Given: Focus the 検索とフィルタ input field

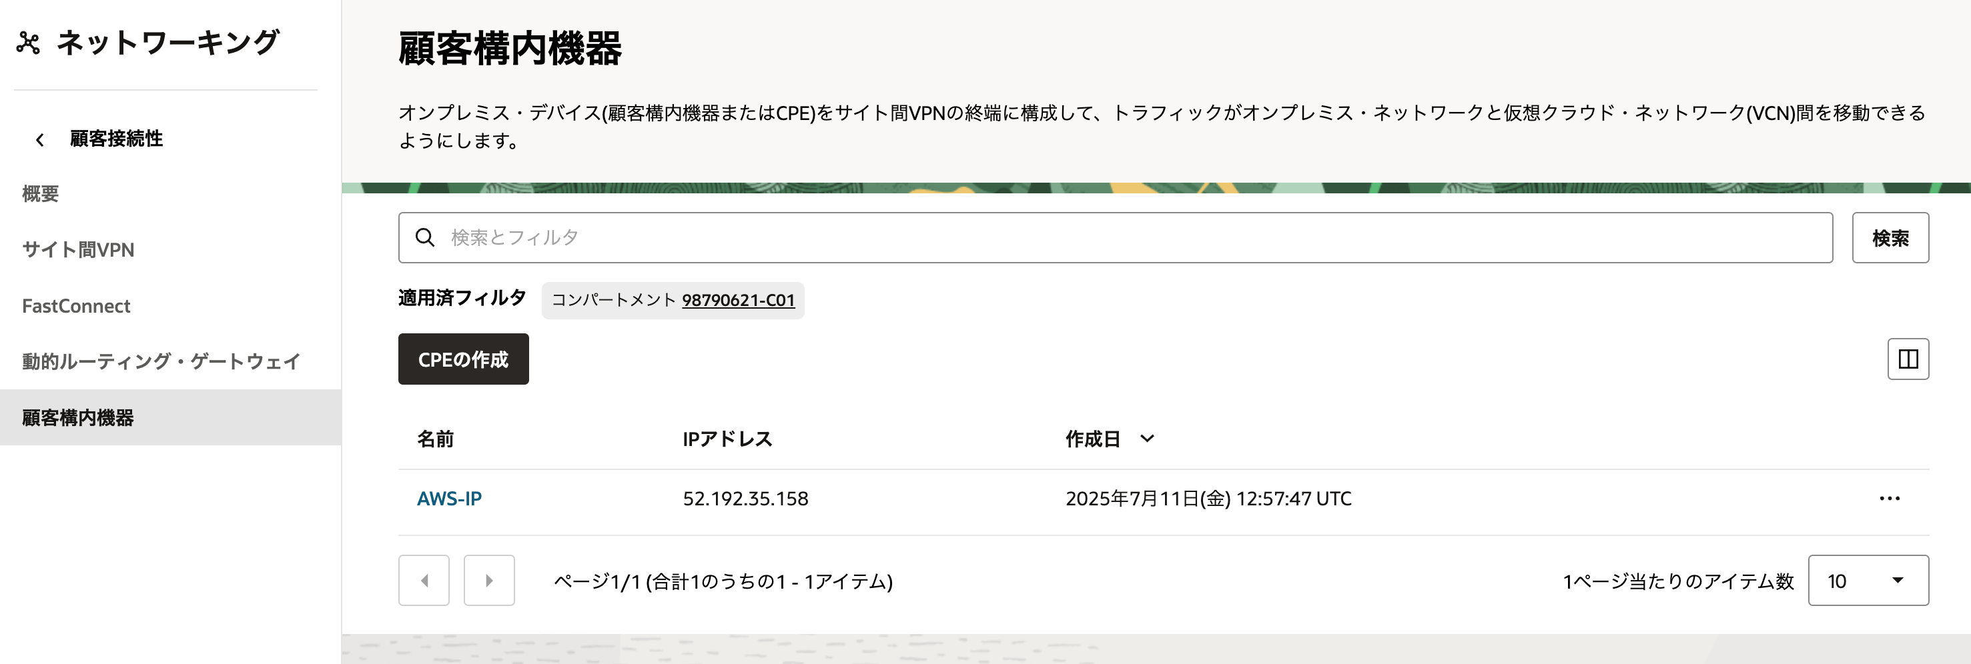Looking at the screenshot, I should [x=1115, y=237].
